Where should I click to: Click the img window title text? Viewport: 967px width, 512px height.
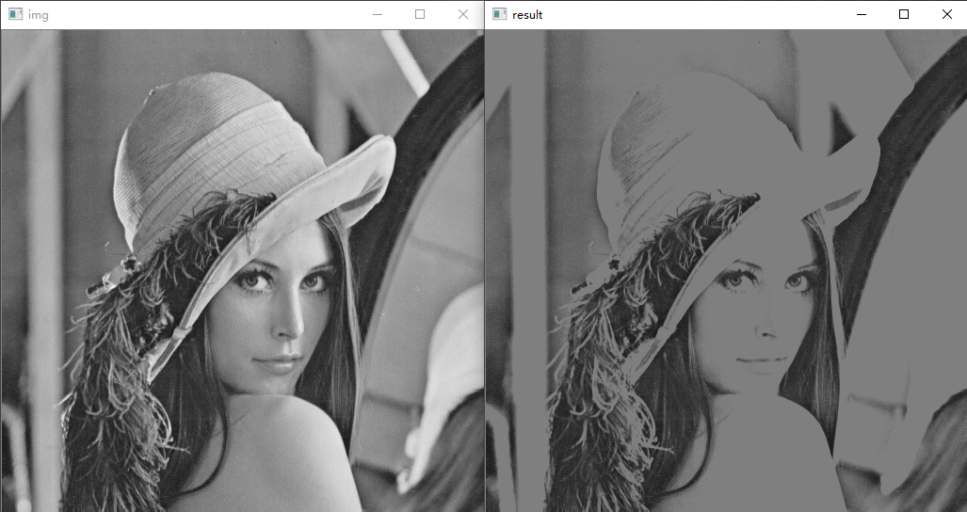point(39,15)
